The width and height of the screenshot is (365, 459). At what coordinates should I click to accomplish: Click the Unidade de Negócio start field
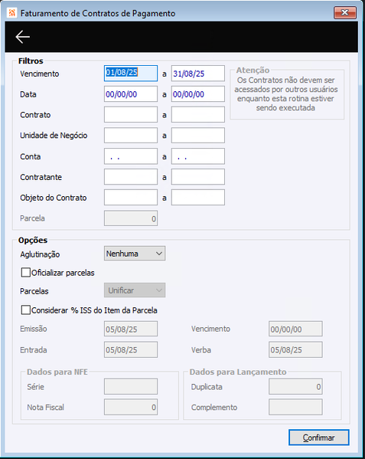click(x=131, y=135)
